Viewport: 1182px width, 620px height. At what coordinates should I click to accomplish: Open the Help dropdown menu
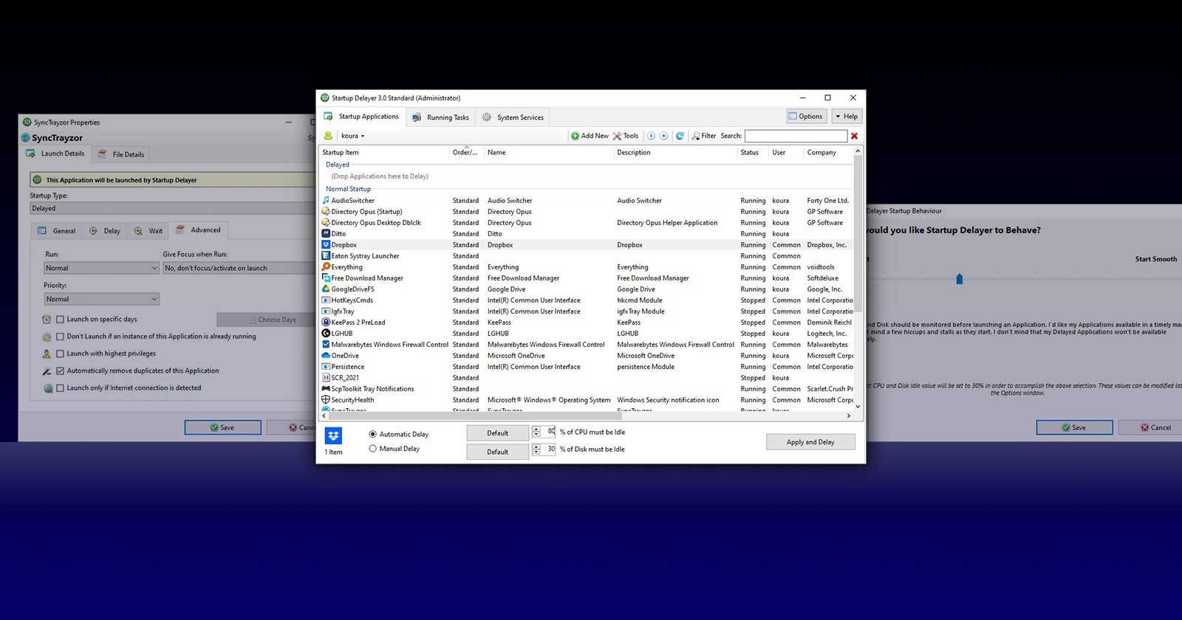(847, 117)
